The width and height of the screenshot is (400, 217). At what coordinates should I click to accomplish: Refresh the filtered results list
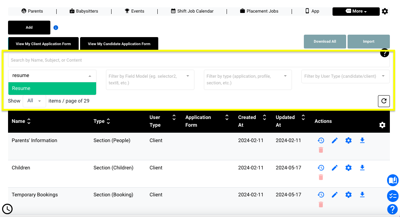[x=384, y=101]
